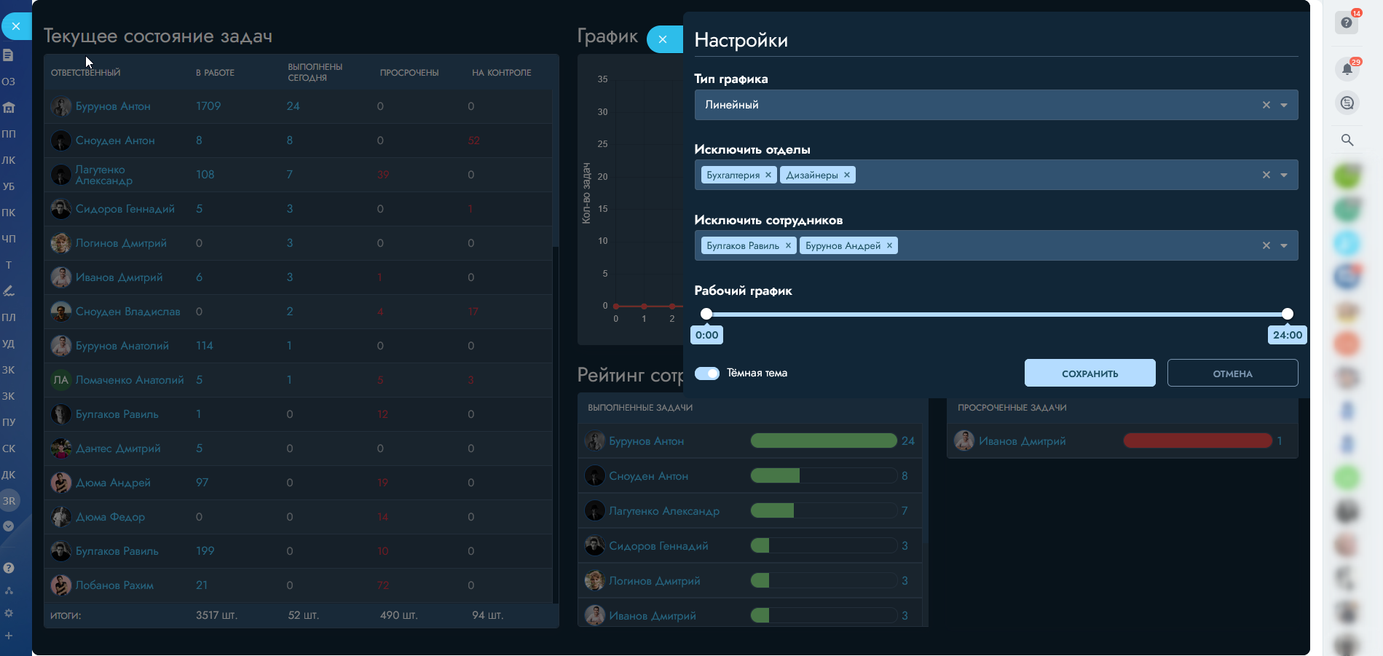Open the chat messages icon on right panel
This screenshot has width=1383, height=656.
click(1347, 103)
